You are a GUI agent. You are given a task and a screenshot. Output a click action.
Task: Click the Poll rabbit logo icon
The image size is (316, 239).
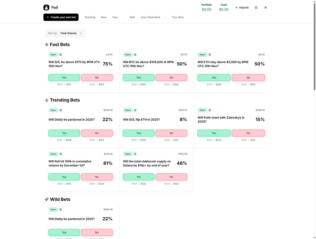coord(46,8)
